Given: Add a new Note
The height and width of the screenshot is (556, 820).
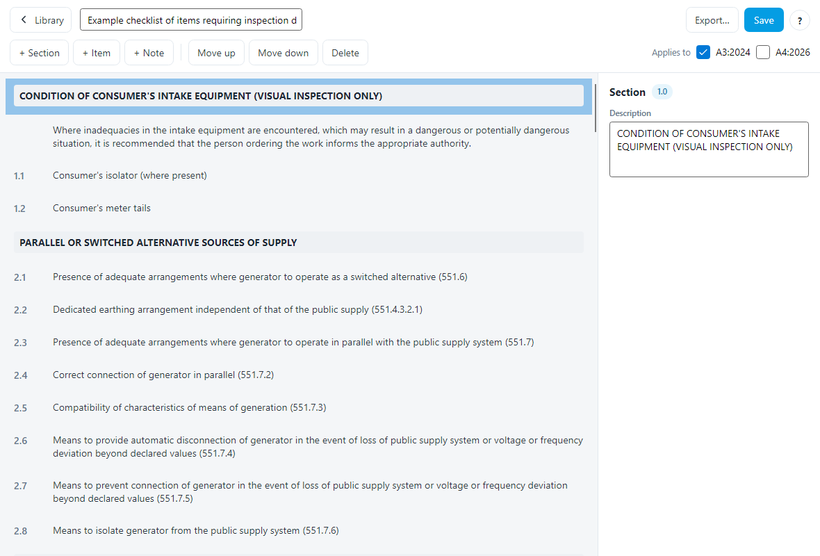Looking at the screenshot, I should pos(149,53).
